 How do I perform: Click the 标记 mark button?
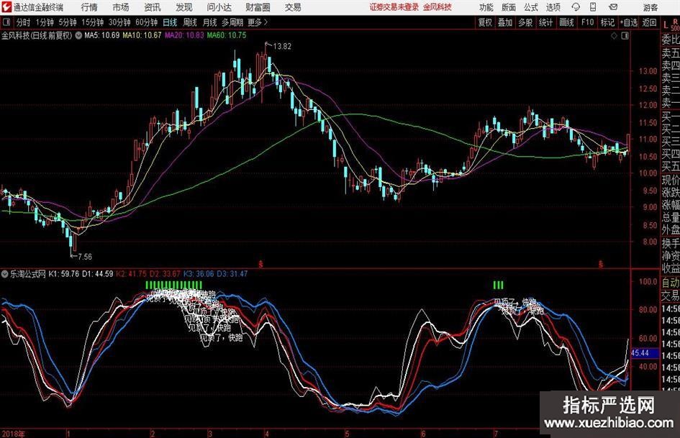point(607,22)
